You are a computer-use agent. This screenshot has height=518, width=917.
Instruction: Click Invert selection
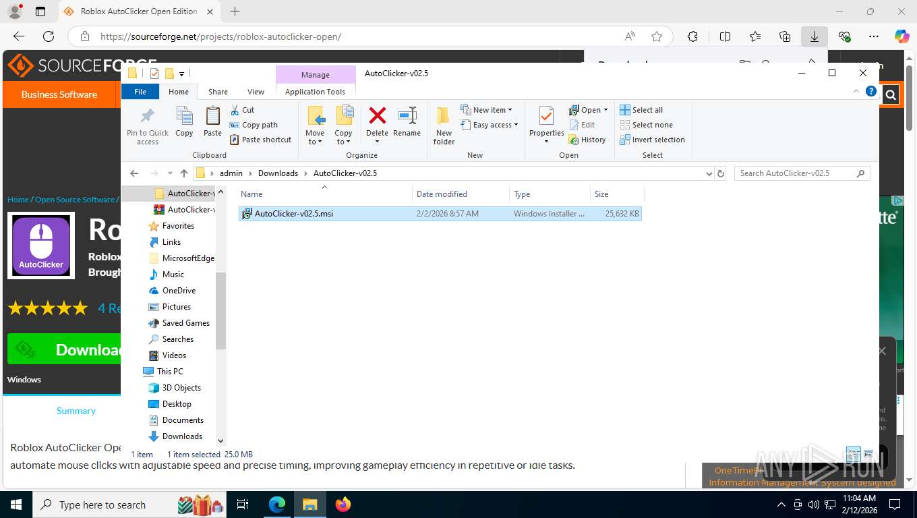point(652,140)
